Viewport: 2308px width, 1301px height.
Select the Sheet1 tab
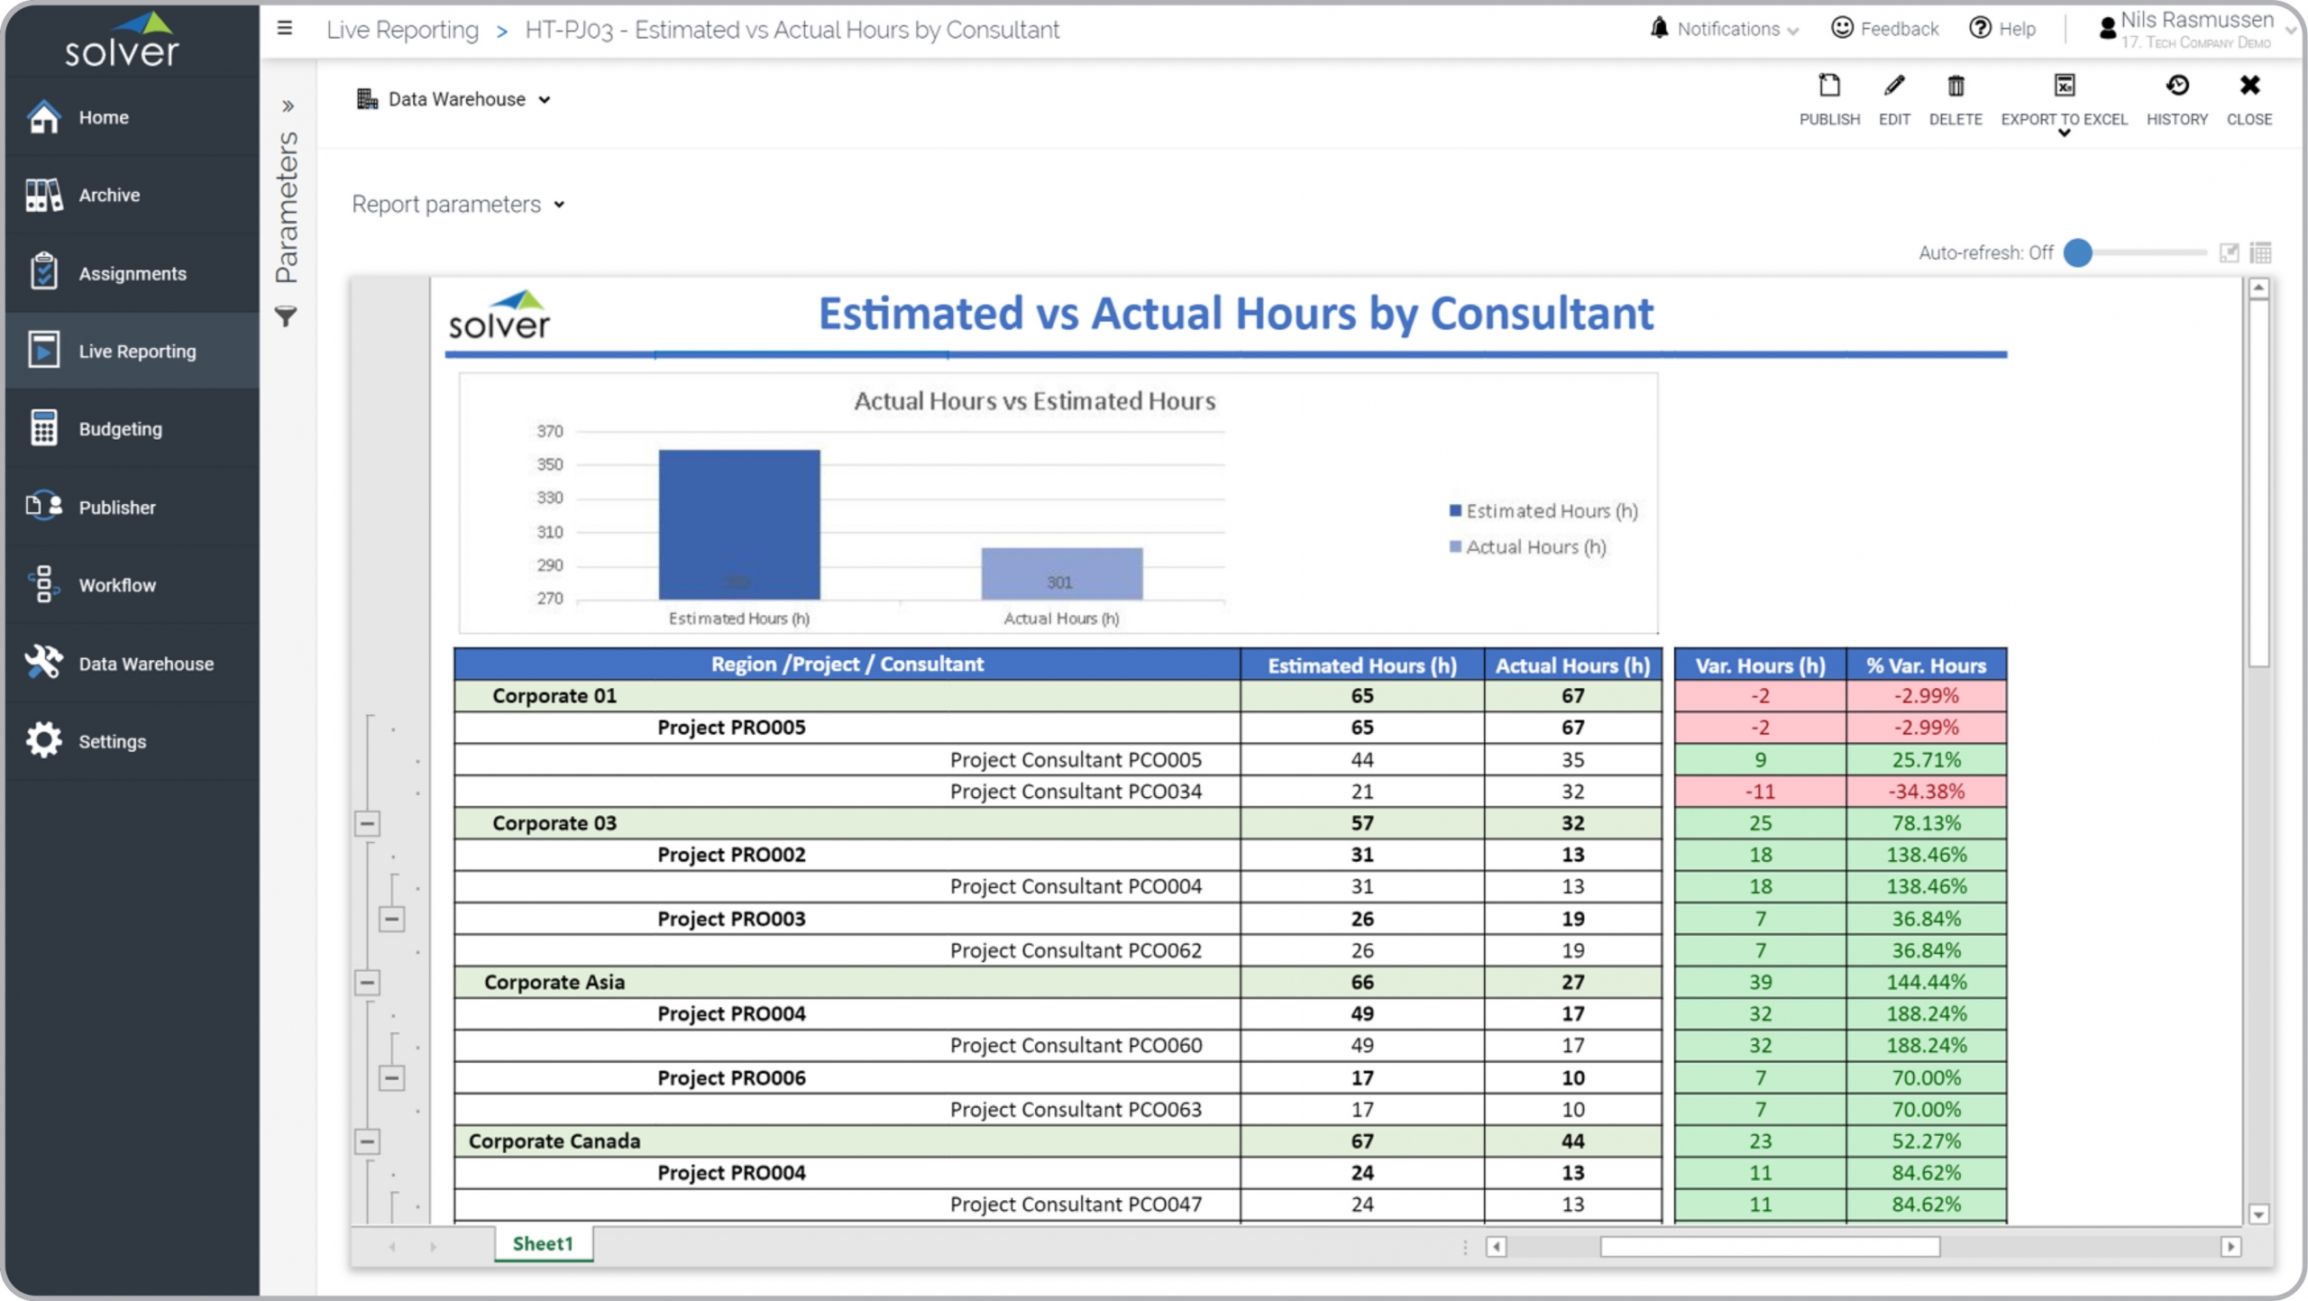tap(543, 1243)
